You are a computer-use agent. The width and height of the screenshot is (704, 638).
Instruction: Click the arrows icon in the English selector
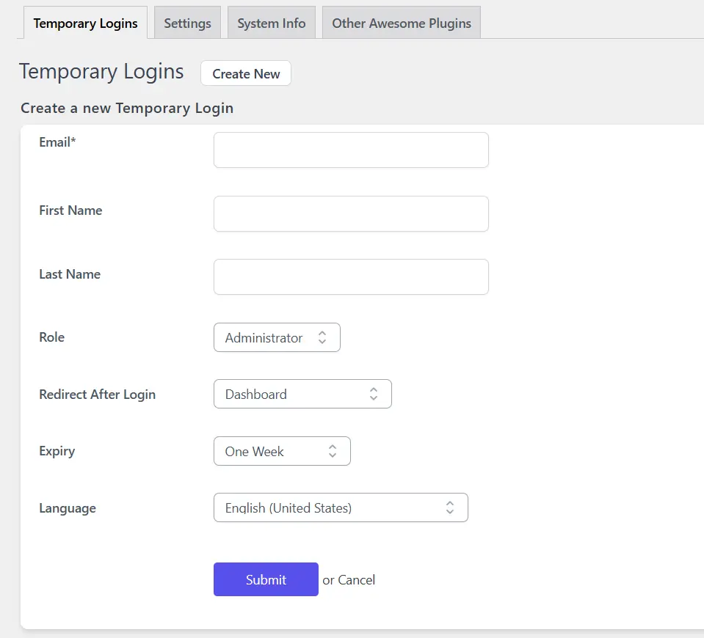(449, 507)
